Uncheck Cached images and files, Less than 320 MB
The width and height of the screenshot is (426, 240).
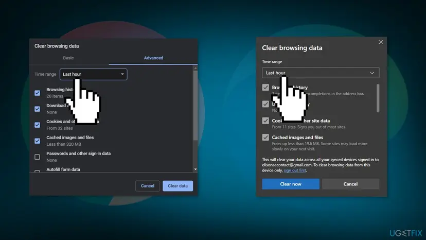click(37, 141)
